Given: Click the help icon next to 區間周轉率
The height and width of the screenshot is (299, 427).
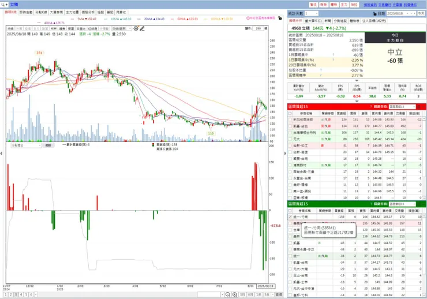Looking at the screenshot, I should 321,75.
